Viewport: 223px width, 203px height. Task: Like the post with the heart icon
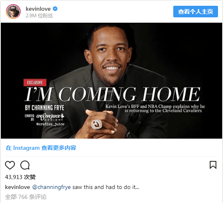point(10,165)
